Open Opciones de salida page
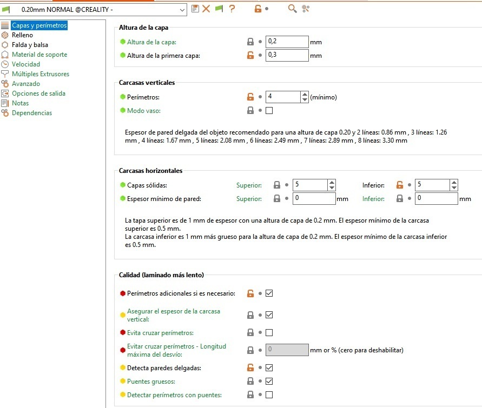 38,93
